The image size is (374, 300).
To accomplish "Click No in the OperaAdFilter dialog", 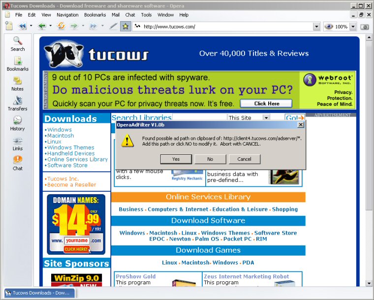I will coord(210,159).
